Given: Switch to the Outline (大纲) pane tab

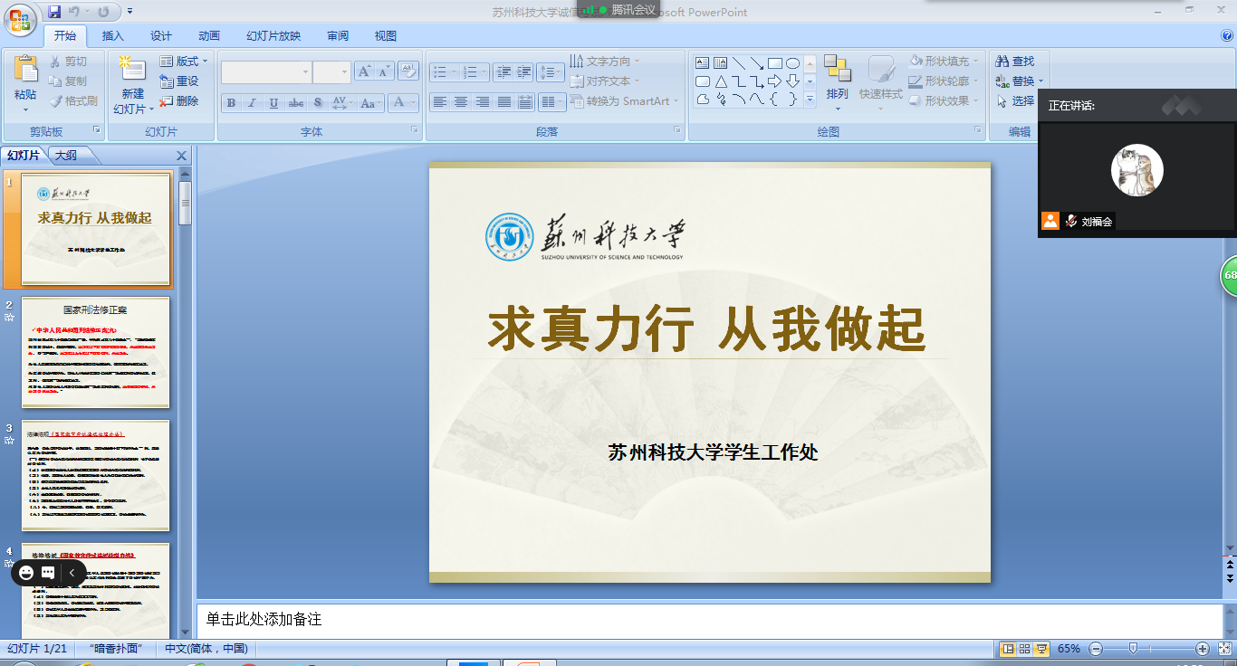Looking at the screenshot, I should click(66, 156).
